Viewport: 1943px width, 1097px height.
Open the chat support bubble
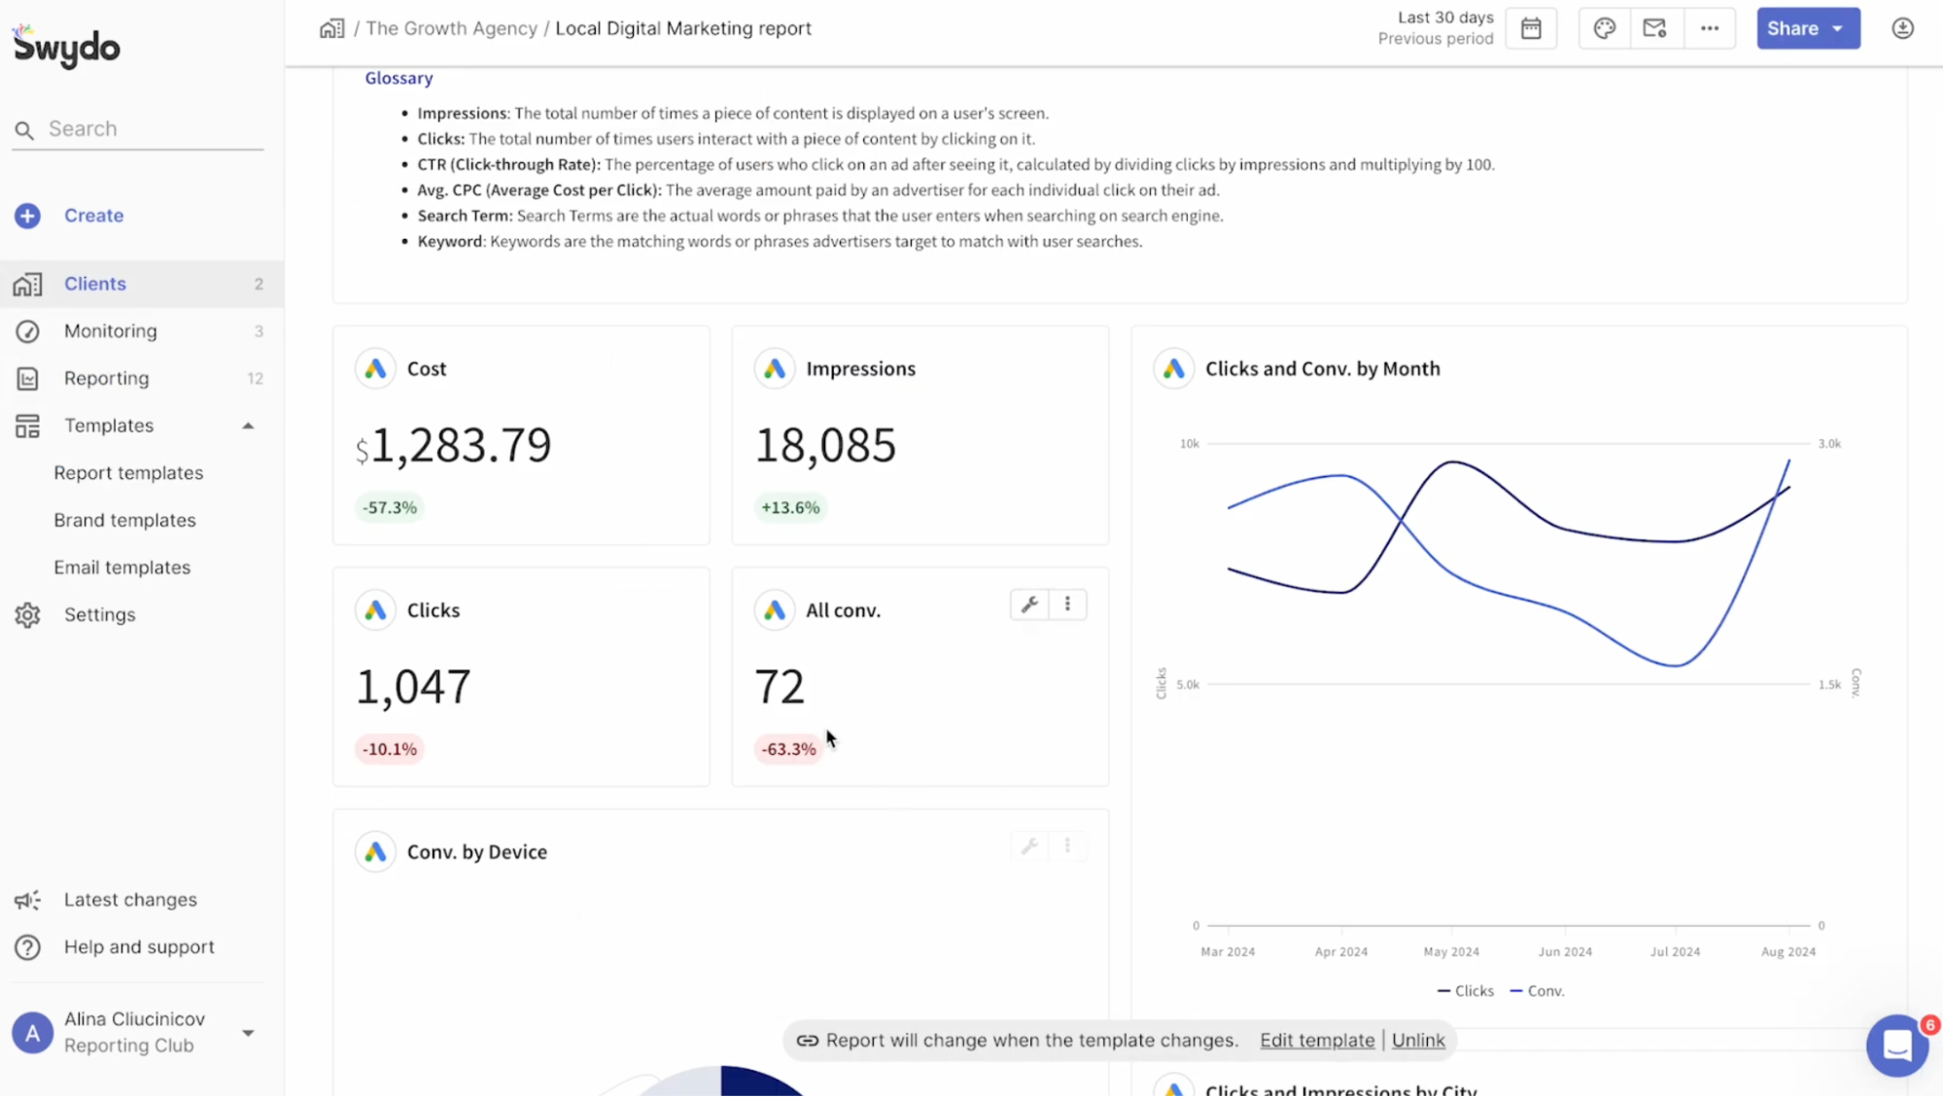(1897, 1046)
